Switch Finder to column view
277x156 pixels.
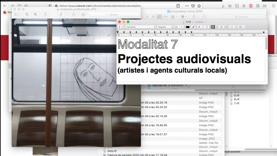pyautogui.click(x=159, y=17)
